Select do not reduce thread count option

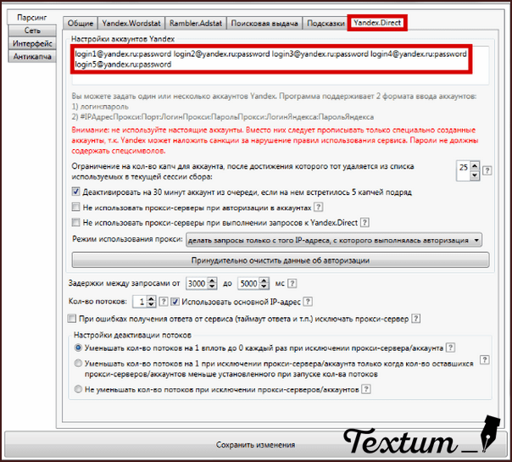78,389
